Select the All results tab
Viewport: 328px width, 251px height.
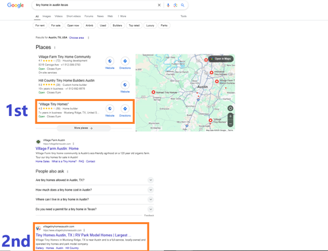click(x=37, y=16)
